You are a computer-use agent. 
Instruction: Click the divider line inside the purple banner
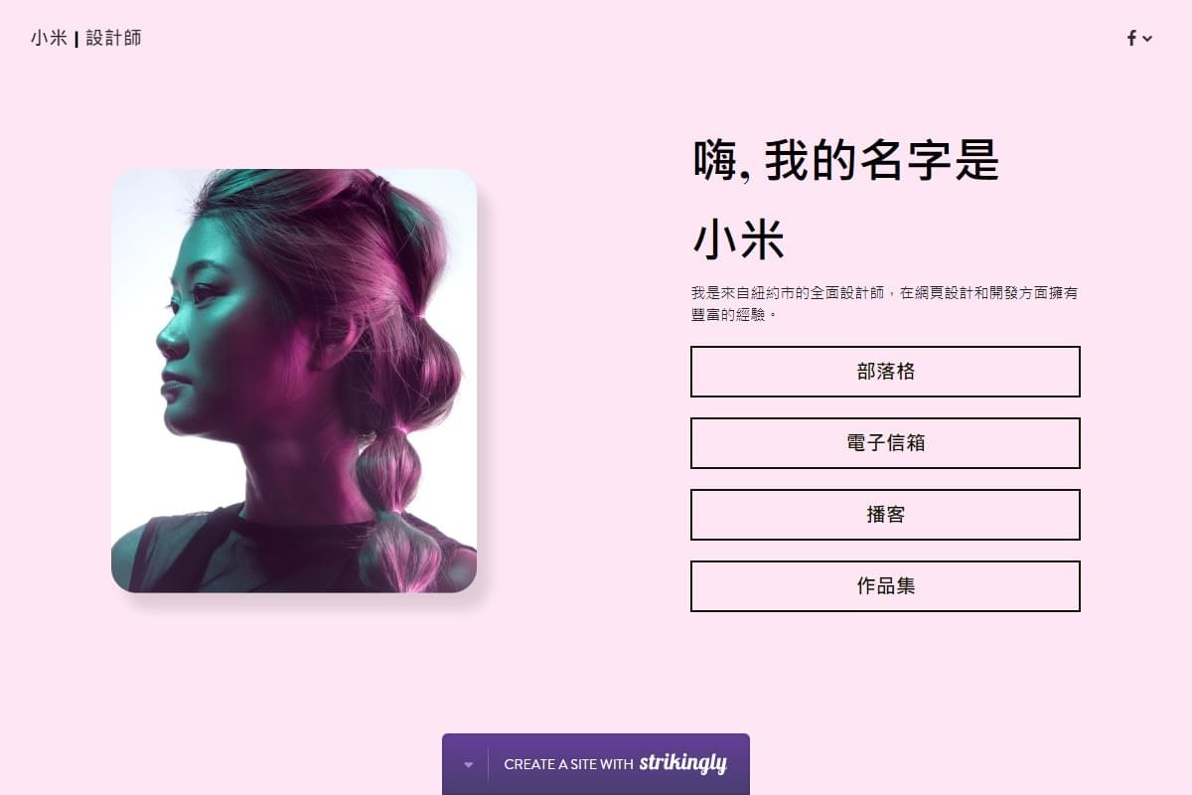click(x=488, y=765)
